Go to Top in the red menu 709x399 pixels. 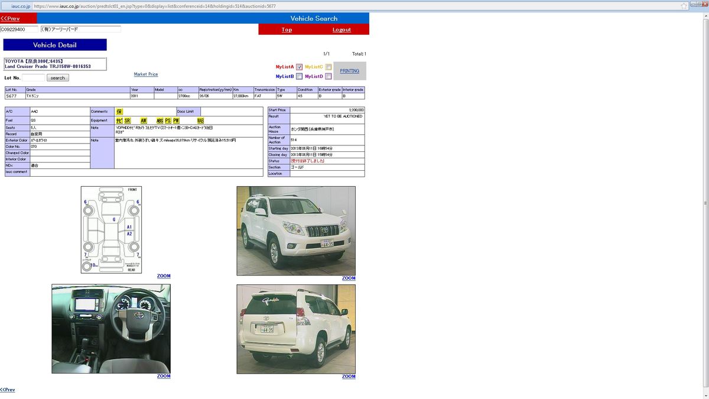287,30
